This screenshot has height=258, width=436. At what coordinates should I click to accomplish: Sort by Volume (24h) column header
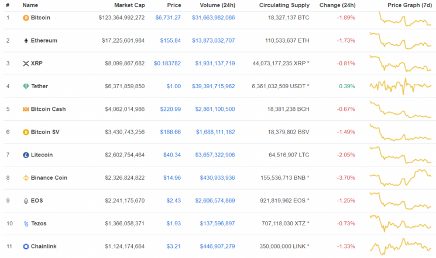(218, 5)
